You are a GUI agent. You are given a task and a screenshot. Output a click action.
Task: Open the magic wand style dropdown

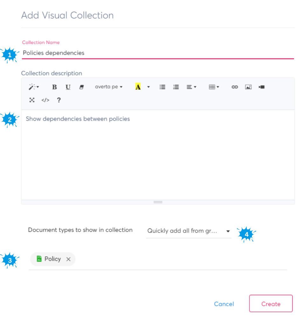tap(34, 87)
